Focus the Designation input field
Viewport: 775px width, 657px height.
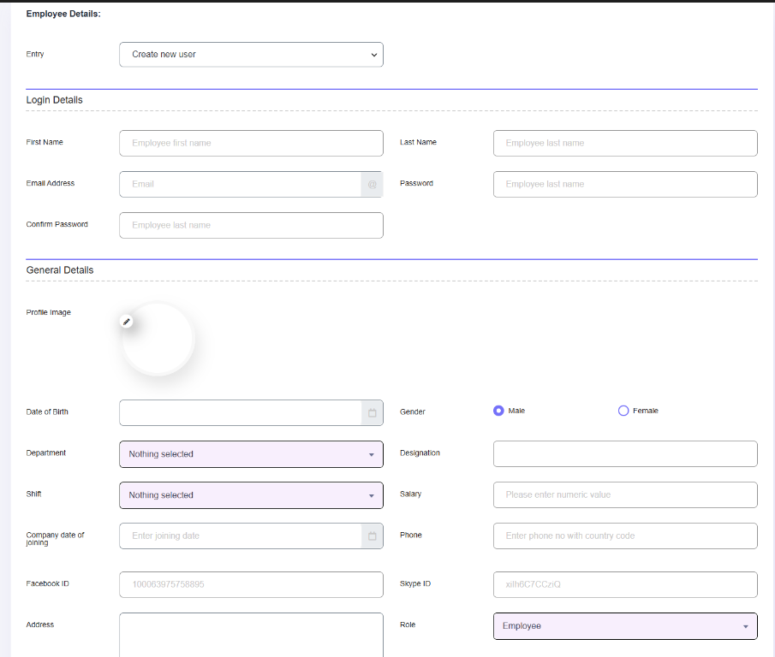pos(625,453)
